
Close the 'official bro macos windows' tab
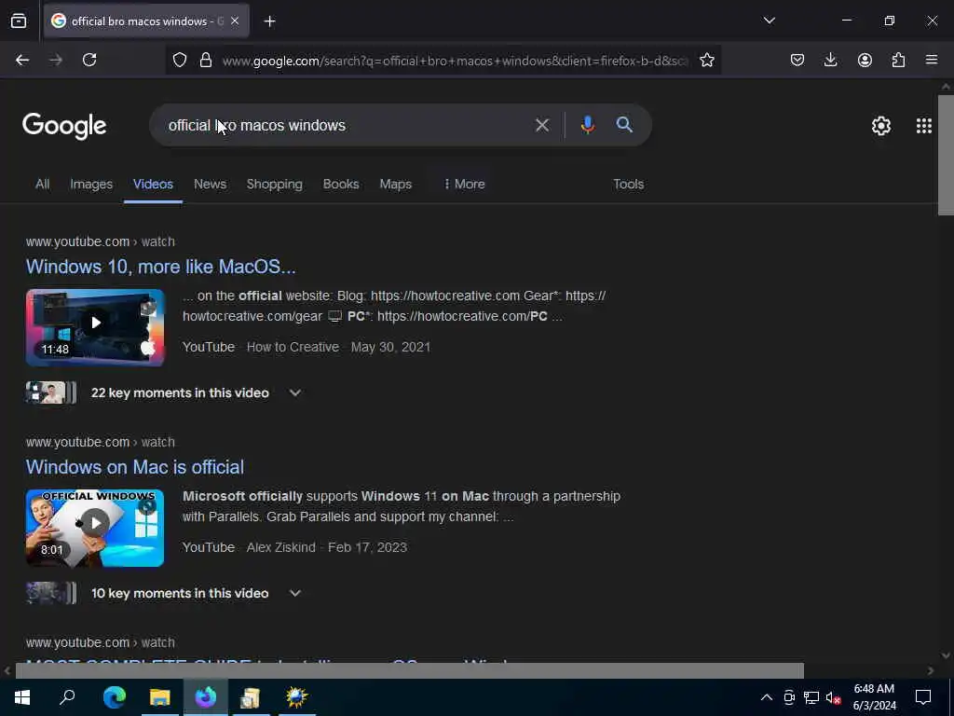(235, 21)
